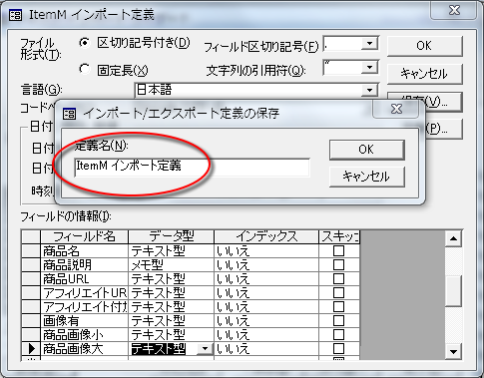
Task: Open the フィールド区切り記号 dropdown
Action: (369, 44)
